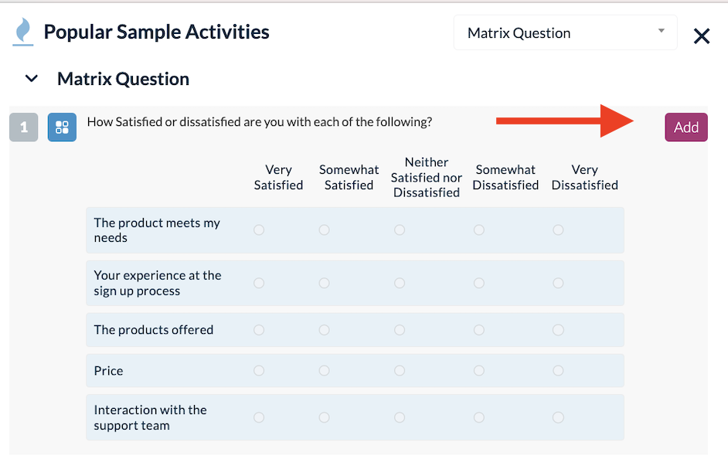Screen dimensions: 728x459
Task: Close the Popular Sample Activities panel
Action: [x=701, y=36]
